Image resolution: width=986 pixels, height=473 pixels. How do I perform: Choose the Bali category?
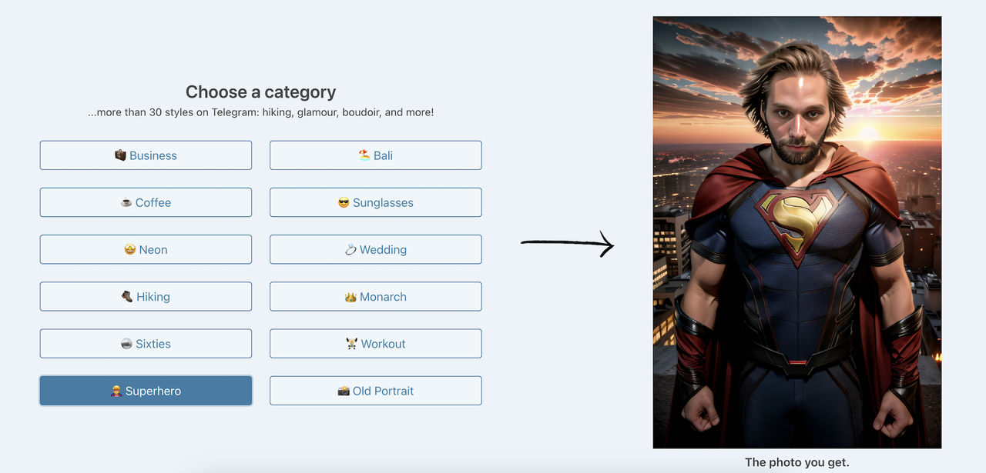(376, 155)
